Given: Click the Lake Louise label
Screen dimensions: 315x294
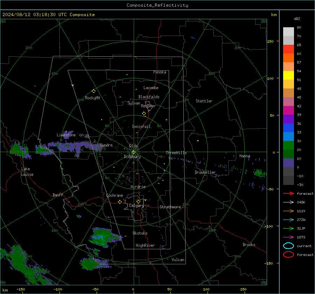Looking at the screenshot, I should [x=27, y=172].
